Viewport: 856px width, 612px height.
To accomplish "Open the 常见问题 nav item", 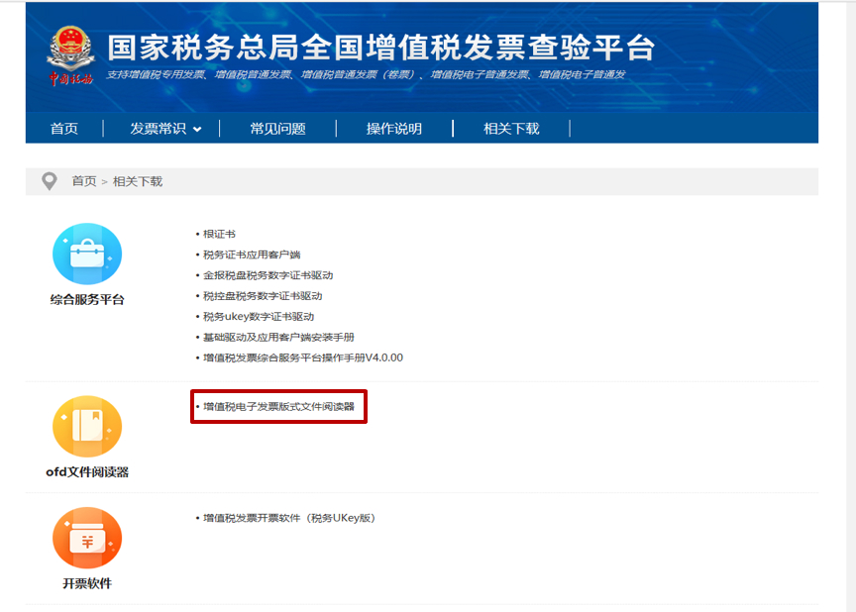I will [277, 129].
